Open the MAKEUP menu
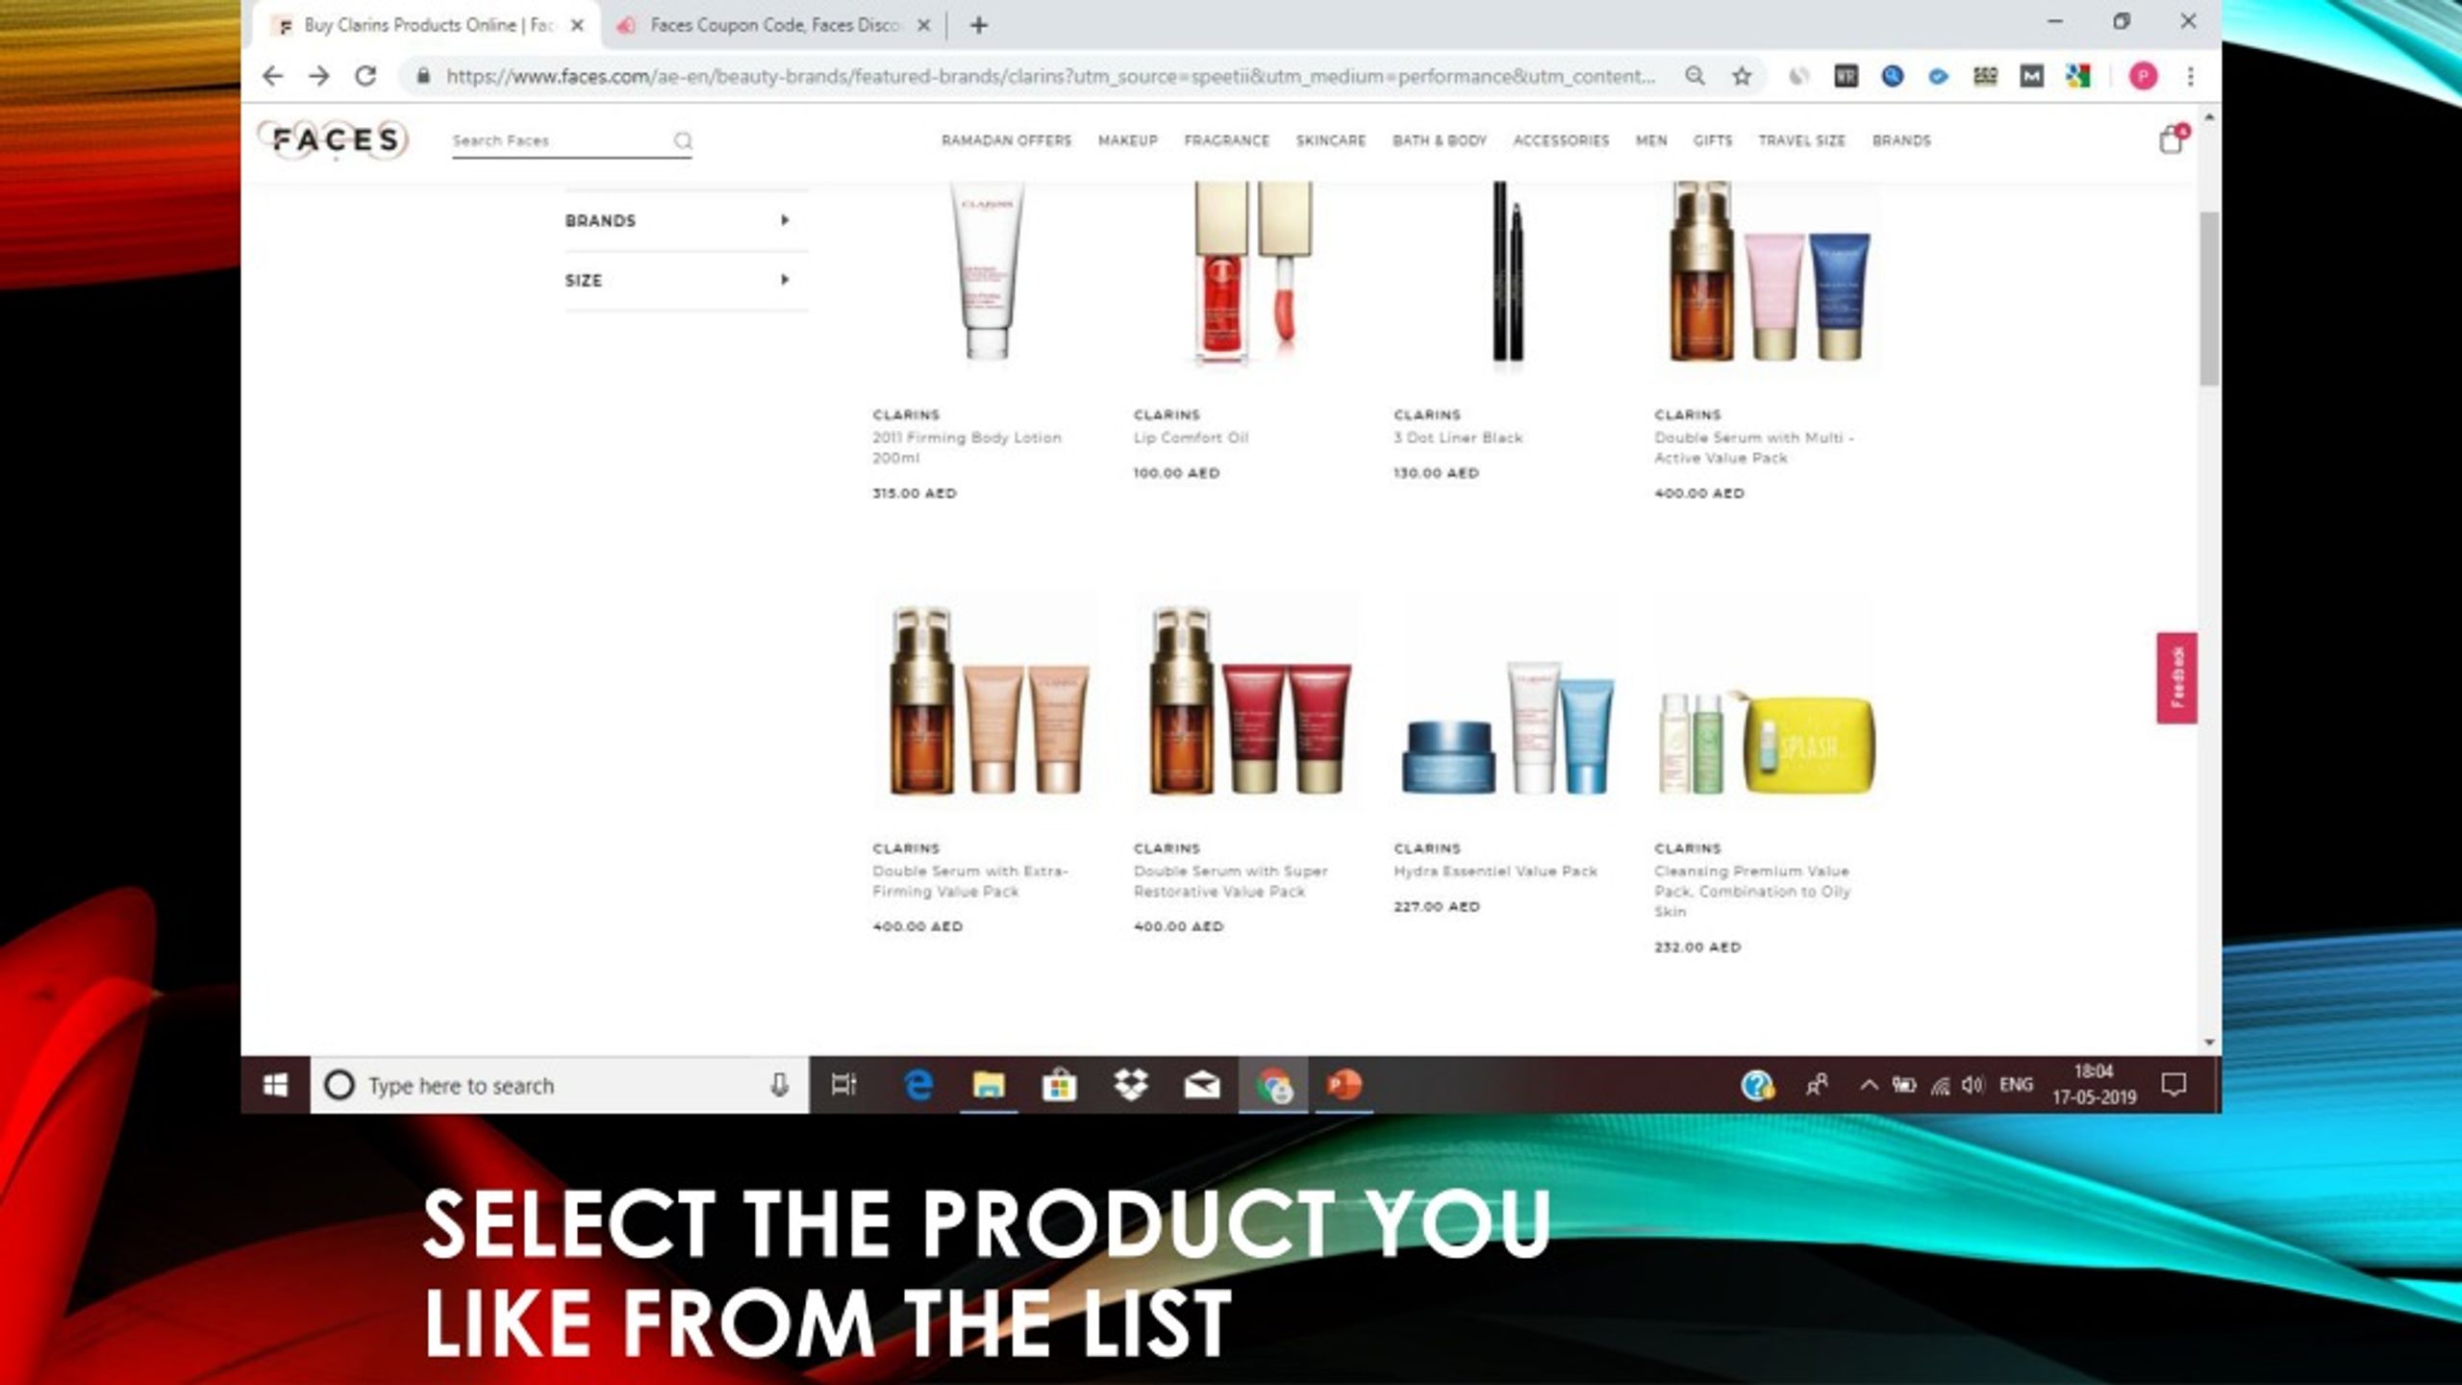The image size is (2462, 1385). tap(1128, 140)
